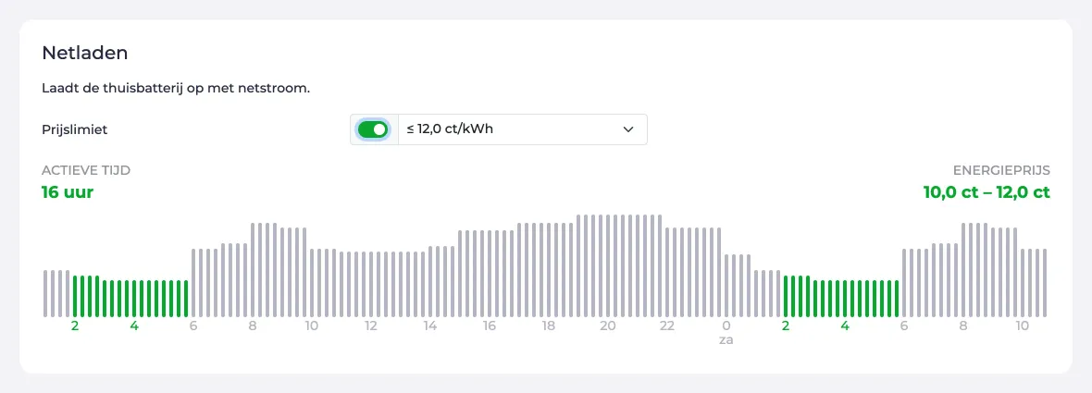Expand the price limit chevron arrow
The image size is (1092, 393).
[x=628, y=129]
